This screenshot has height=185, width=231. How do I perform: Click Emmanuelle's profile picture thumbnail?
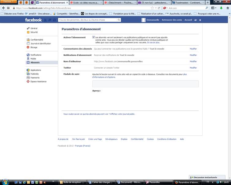[143, 20]
